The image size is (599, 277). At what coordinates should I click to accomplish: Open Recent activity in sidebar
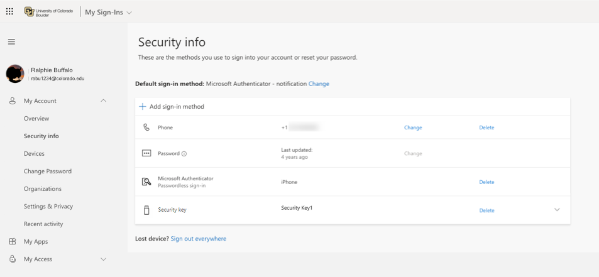[43, 224]
